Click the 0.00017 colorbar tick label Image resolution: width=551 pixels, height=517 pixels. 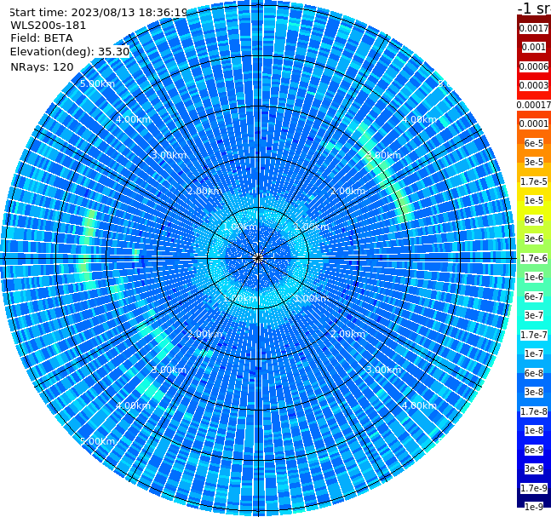point(534,105)
